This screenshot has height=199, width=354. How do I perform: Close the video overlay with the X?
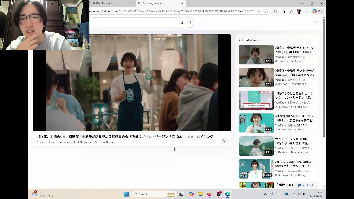316,23
